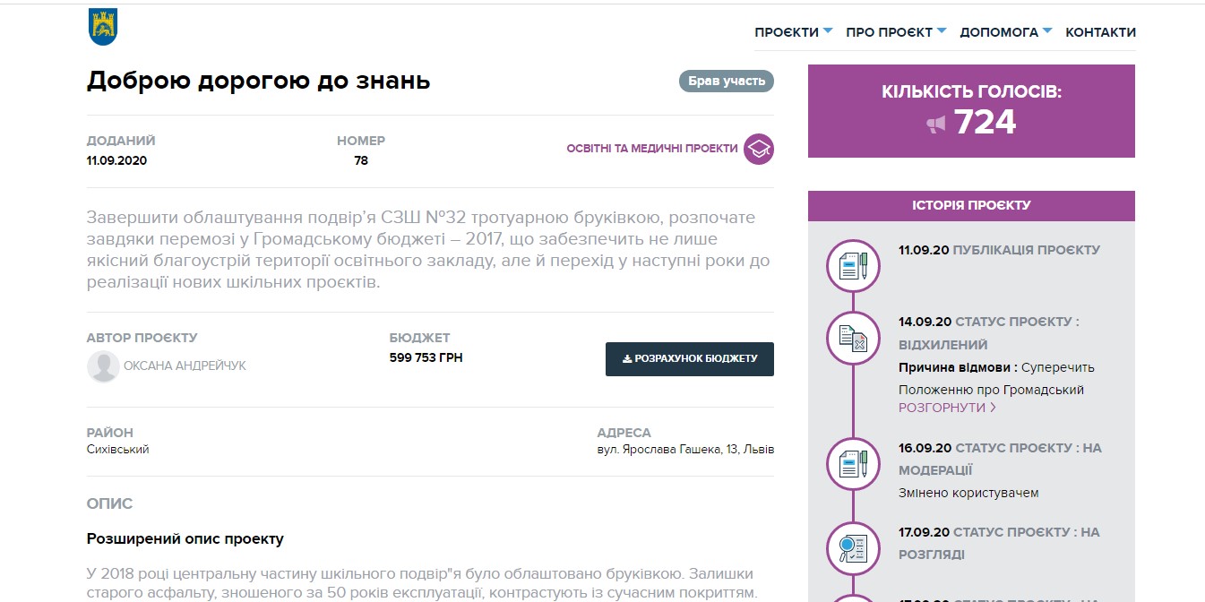Click the author avatar of Оксана Андрейчук
Viewport: 1205px width, 602px height.
(103, 366)
